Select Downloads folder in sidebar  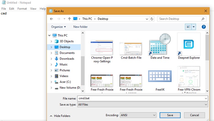click(64, 59)
